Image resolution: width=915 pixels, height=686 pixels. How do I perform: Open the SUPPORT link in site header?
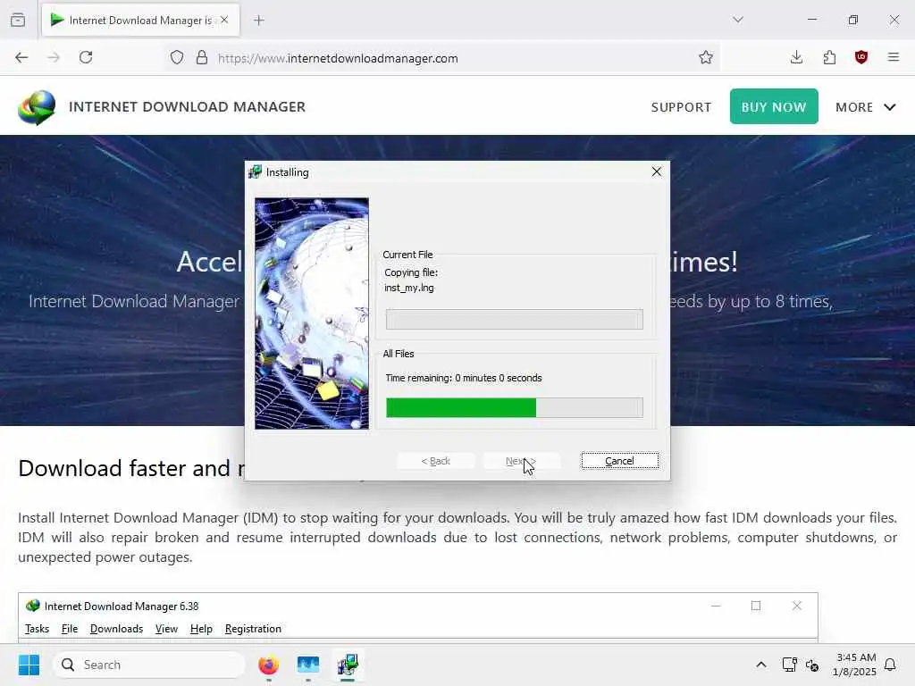click(681, 107)
